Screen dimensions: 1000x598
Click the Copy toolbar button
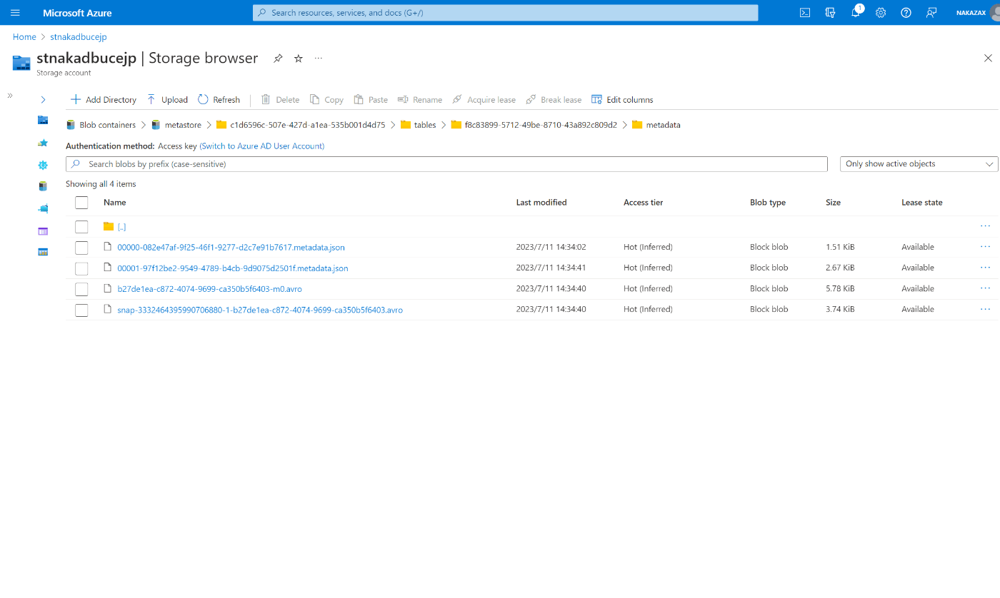tap(326, 100)
